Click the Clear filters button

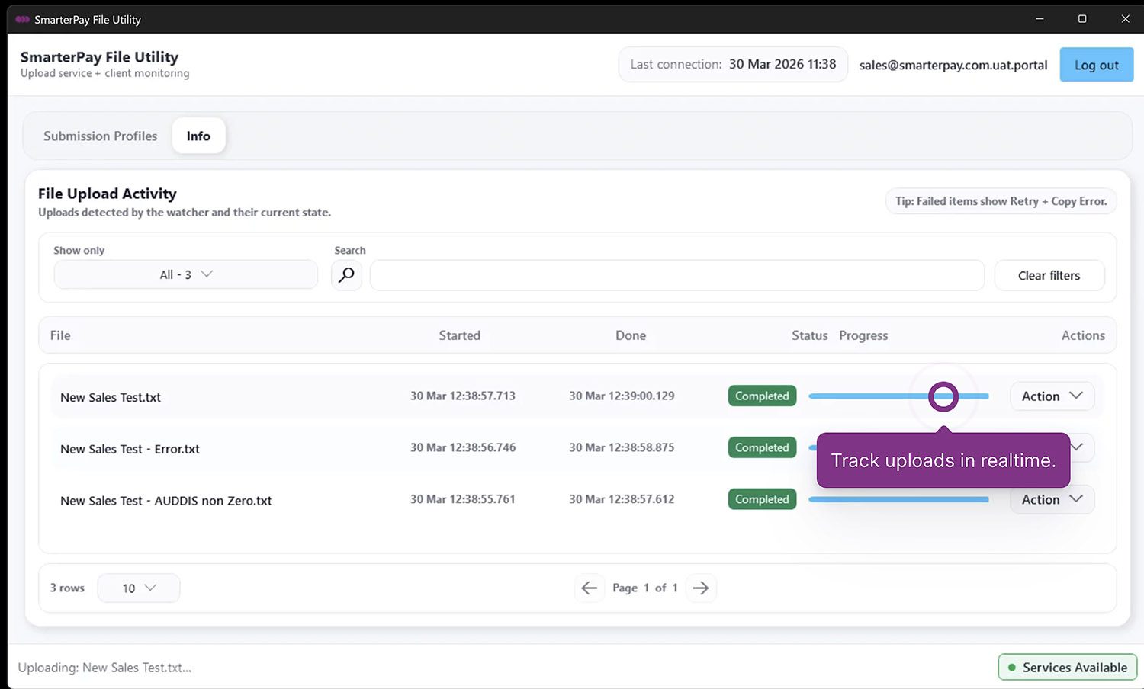pos(1049,275)
